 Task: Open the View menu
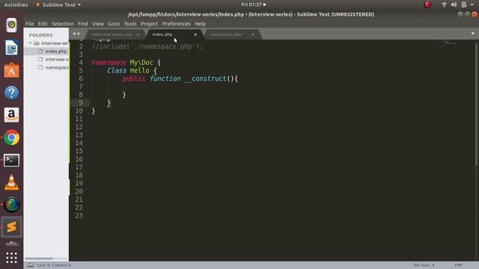[98, 24]
